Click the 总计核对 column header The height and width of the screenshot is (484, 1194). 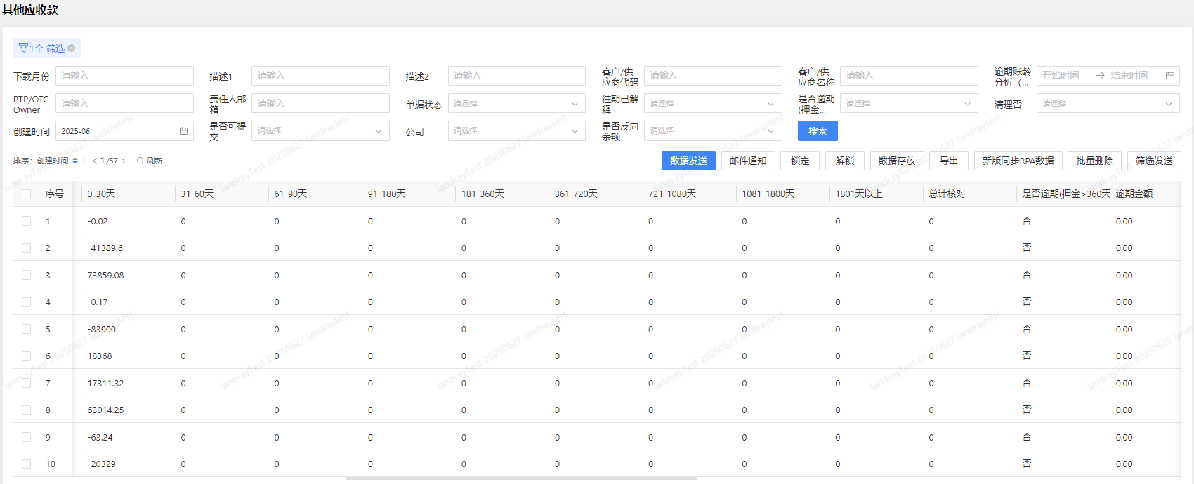point(947,194)
